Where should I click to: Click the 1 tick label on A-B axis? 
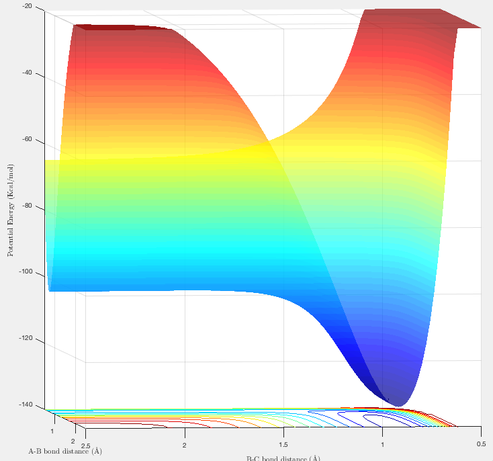pos(52,431)
